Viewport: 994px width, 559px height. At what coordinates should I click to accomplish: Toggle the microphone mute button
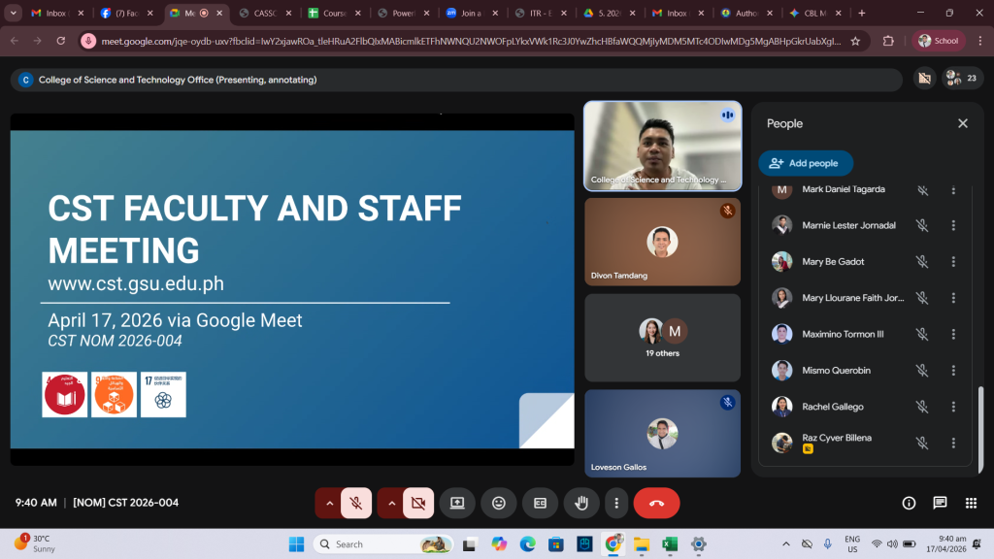tap(356, 503)
